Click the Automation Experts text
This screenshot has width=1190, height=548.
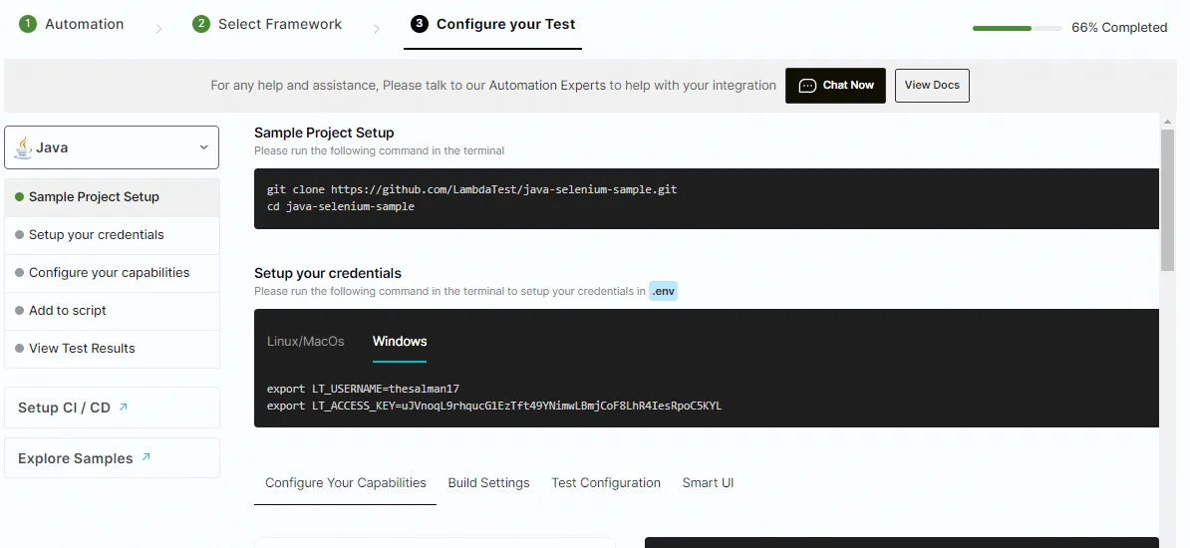pos(547,86)
